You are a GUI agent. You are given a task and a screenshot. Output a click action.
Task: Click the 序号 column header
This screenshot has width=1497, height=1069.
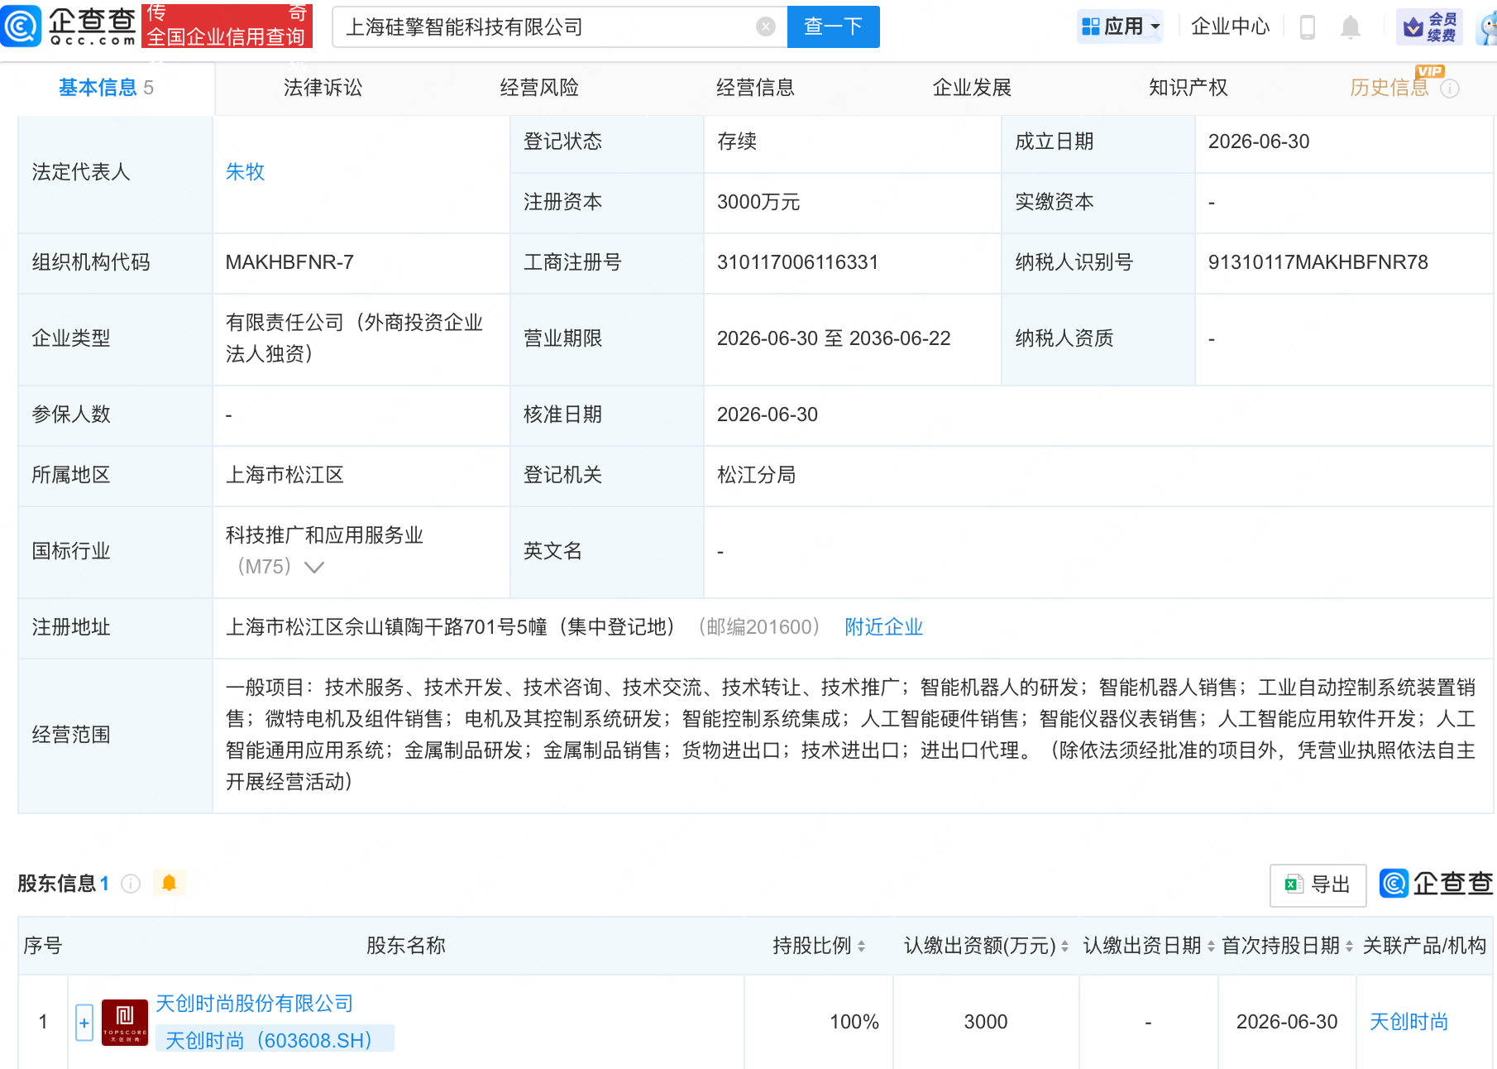[42, 946]
